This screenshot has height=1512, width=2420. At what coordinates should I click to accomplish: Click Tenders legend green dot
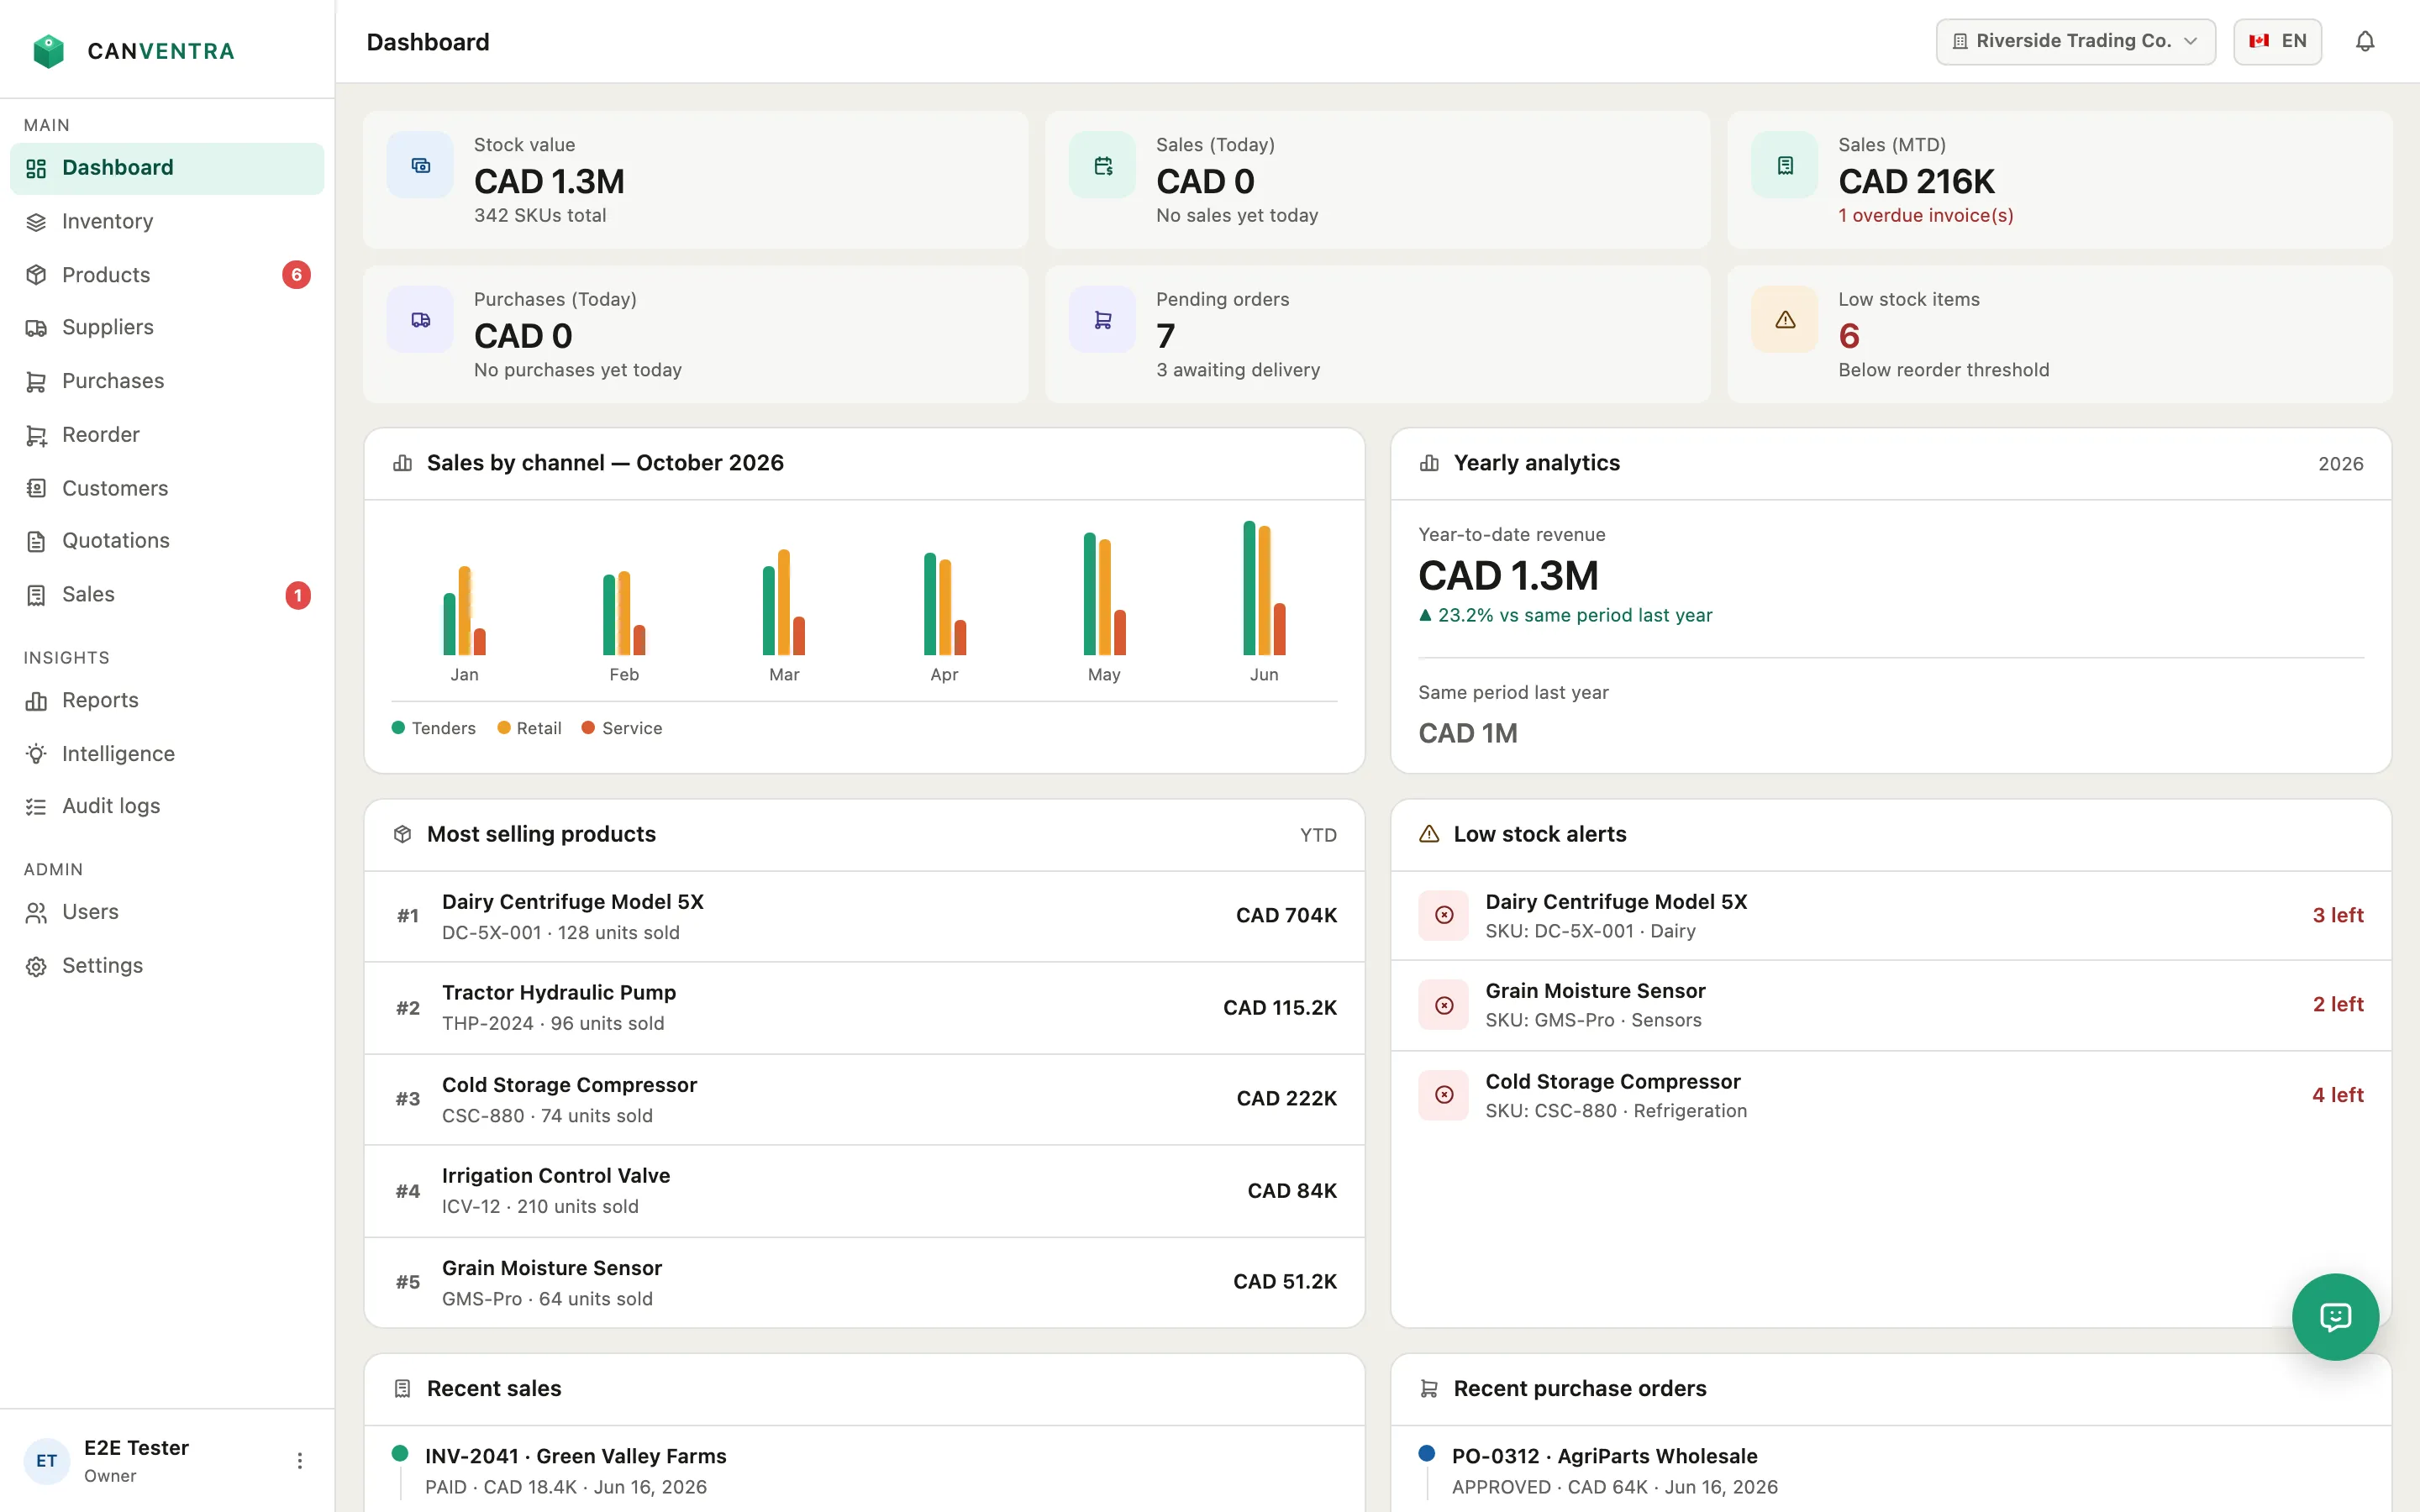[x=398, y=728]
